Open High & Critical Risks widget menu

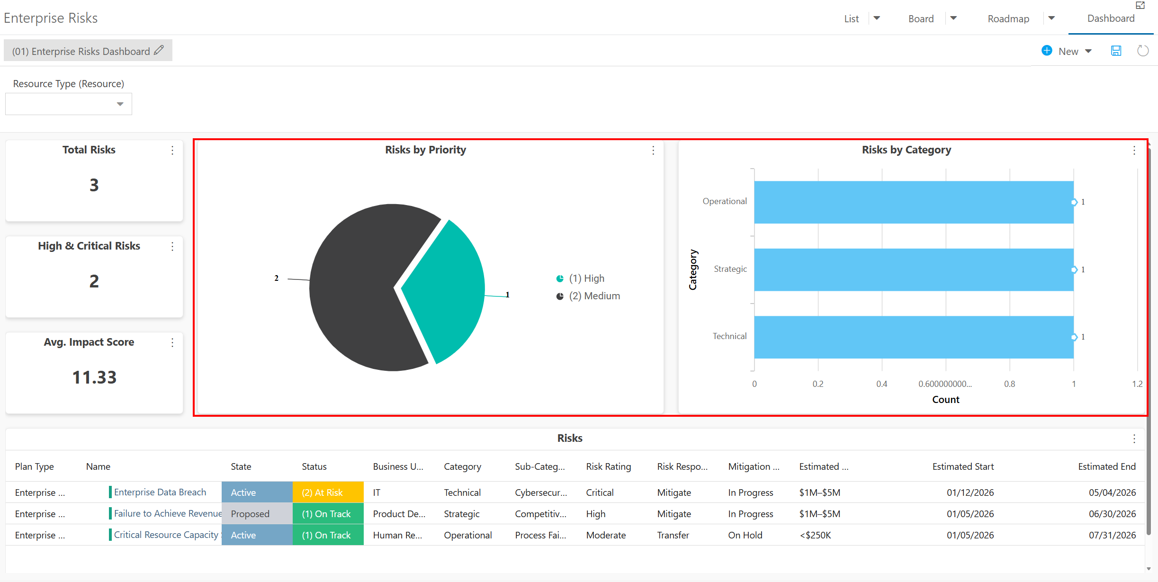click(x=172, y=246)
